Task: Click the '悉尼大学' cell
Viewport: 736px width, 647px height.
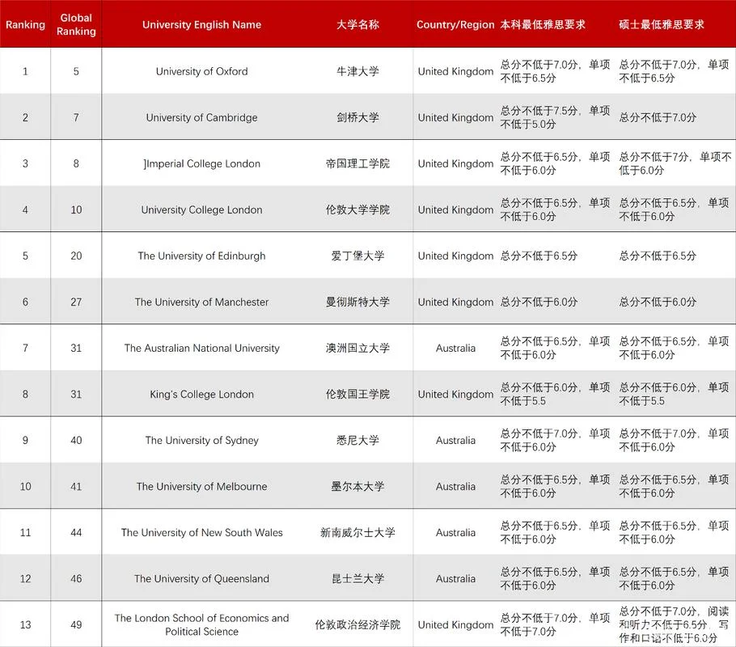Action: click(357, 440)
